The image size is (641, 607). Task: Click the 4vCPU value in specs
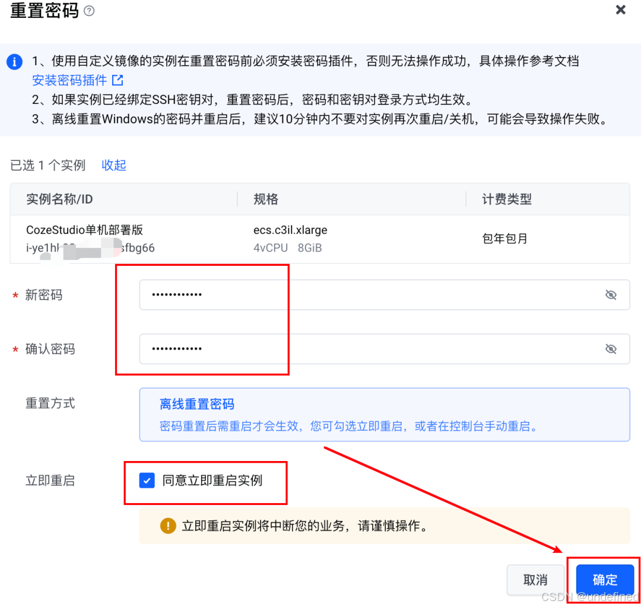tap(271, 247)
